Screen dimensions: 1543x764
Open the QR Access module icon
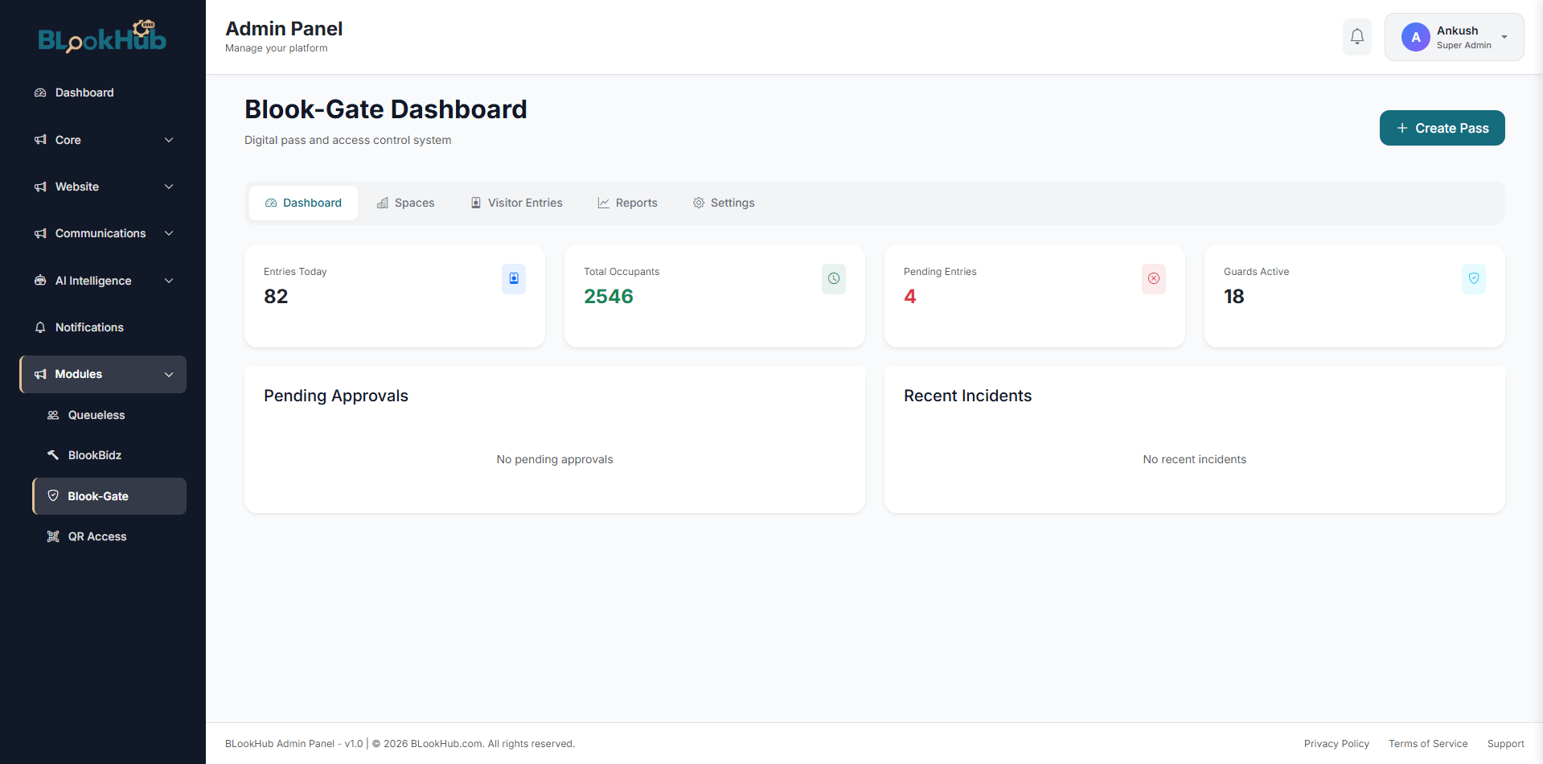(x=53, y=536)
